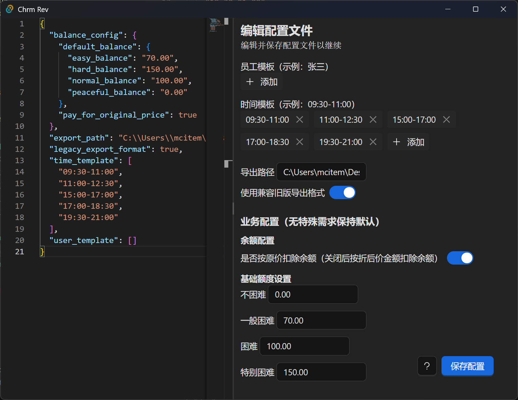Click editor line number 13
The height and width of the screenshot is (400, 518).
20,160
